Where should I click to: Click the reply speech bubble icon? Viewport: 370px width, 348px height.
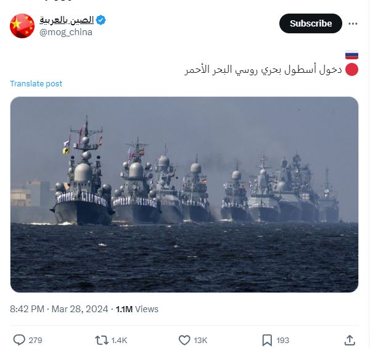pyautogui.click(x=19, y=340)
